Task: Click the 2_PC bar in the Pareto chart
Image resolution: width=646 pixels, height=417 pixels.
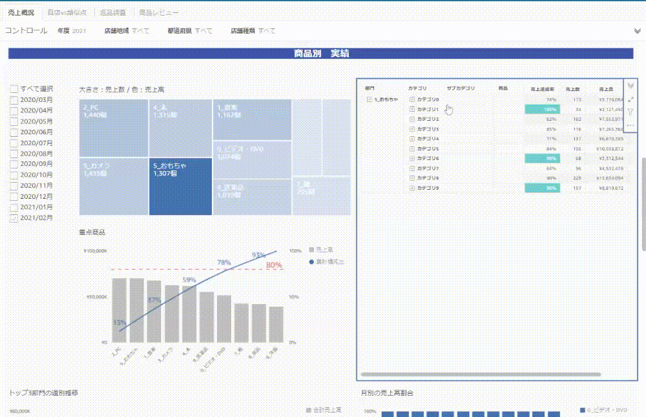Action: coord(120,310)
